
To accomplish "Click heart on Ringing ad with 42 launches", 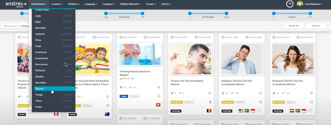I will coord(260,93).
